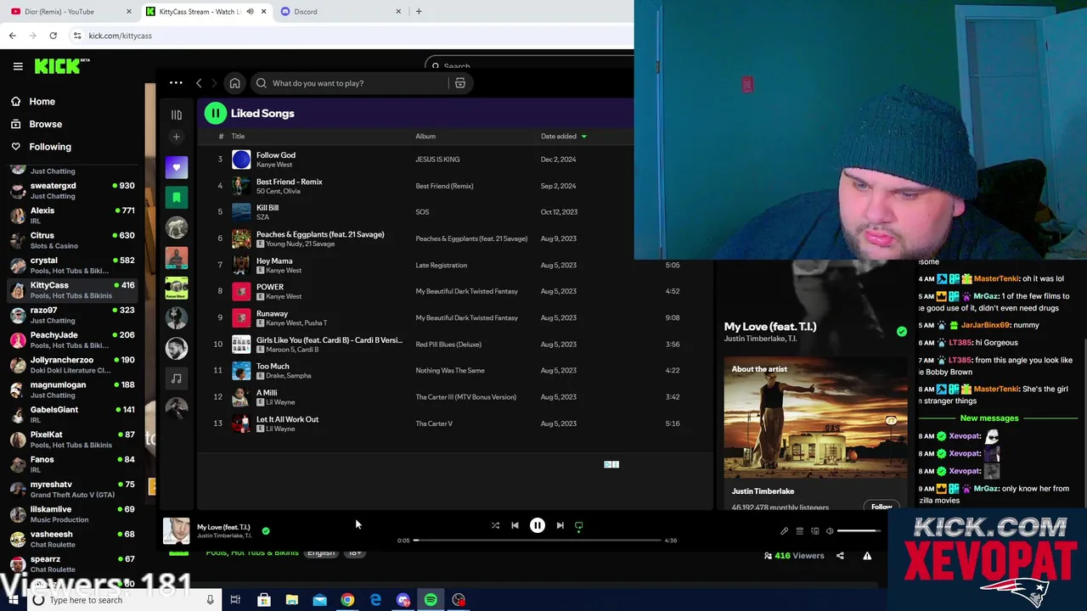Toggle the green checkmark in the Now Playing panel
The width and height of the screenshot is (1087, 611).
902,332
